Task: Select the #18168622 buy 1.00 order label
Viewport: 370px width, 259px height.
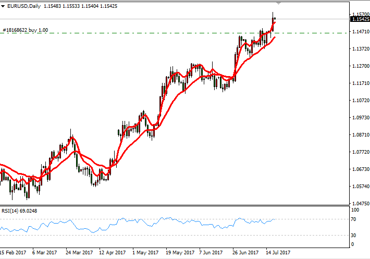Action: [25, 30]
